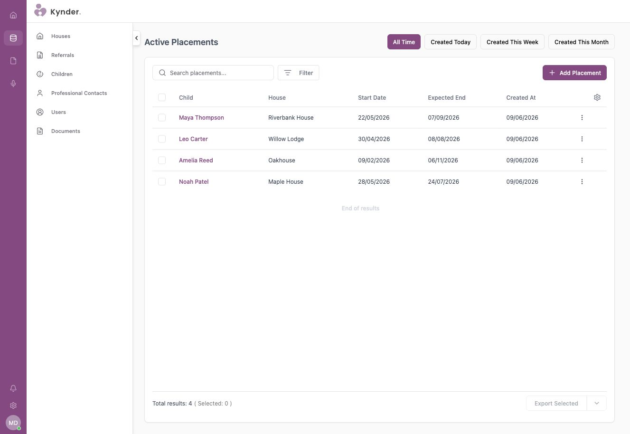Sort by the Expected End column header
Image resolution: width=630 pixels, height=434 pixels.
[446, 97]
